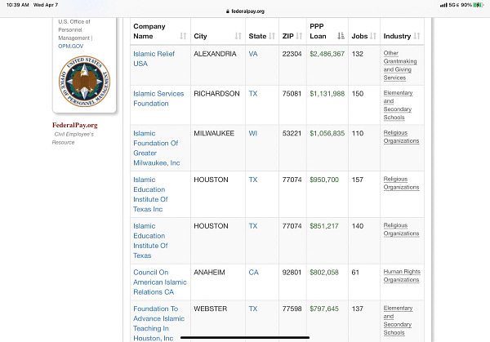Image resolution: width=490 pixels, height=342 pixels.
Task: Select the $2,486,367 loan amount
Action: [x=327, y=54]
